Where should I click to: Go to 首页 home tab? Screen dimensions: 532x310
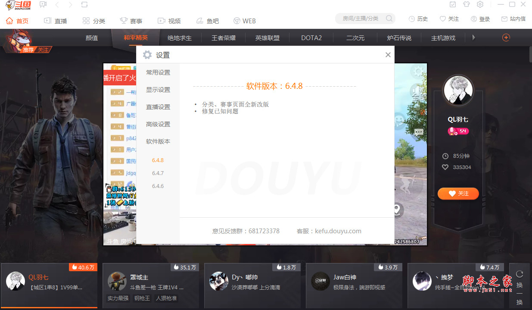coord(17,21)
